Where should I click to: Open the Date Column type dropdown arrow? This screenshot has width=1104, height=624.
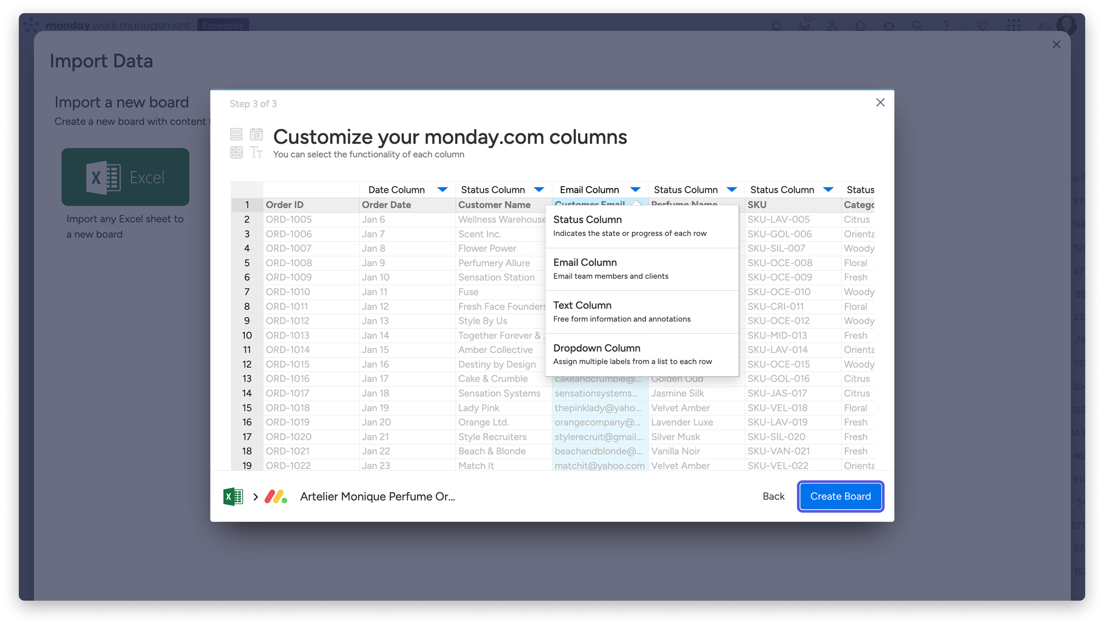(x=443, y=190)
